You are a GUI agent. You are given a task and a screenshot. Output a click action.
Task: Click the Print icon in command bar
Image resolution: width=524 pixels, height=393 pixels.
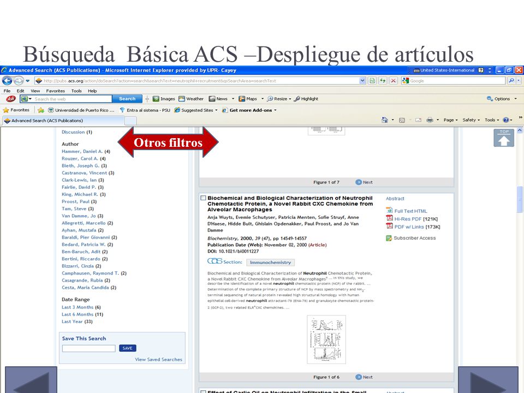tap(430, 120)
